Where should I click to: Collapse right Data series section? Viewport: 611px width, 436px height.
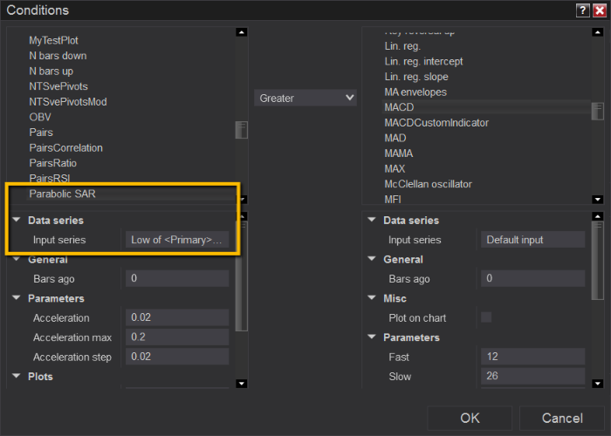click(372, 220)
